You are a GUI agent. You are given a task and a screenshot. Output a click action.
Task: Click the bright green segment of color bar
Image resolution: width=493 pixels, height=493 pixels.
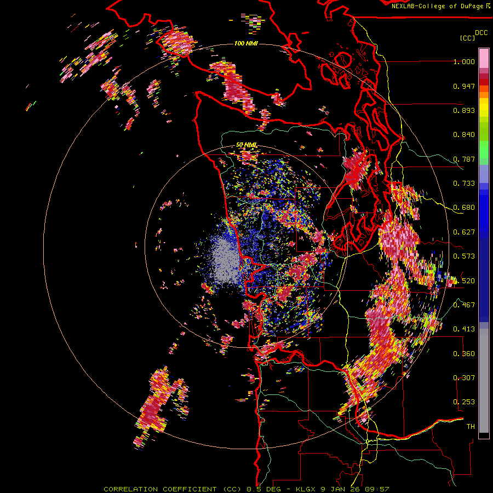tap(484, 150)
